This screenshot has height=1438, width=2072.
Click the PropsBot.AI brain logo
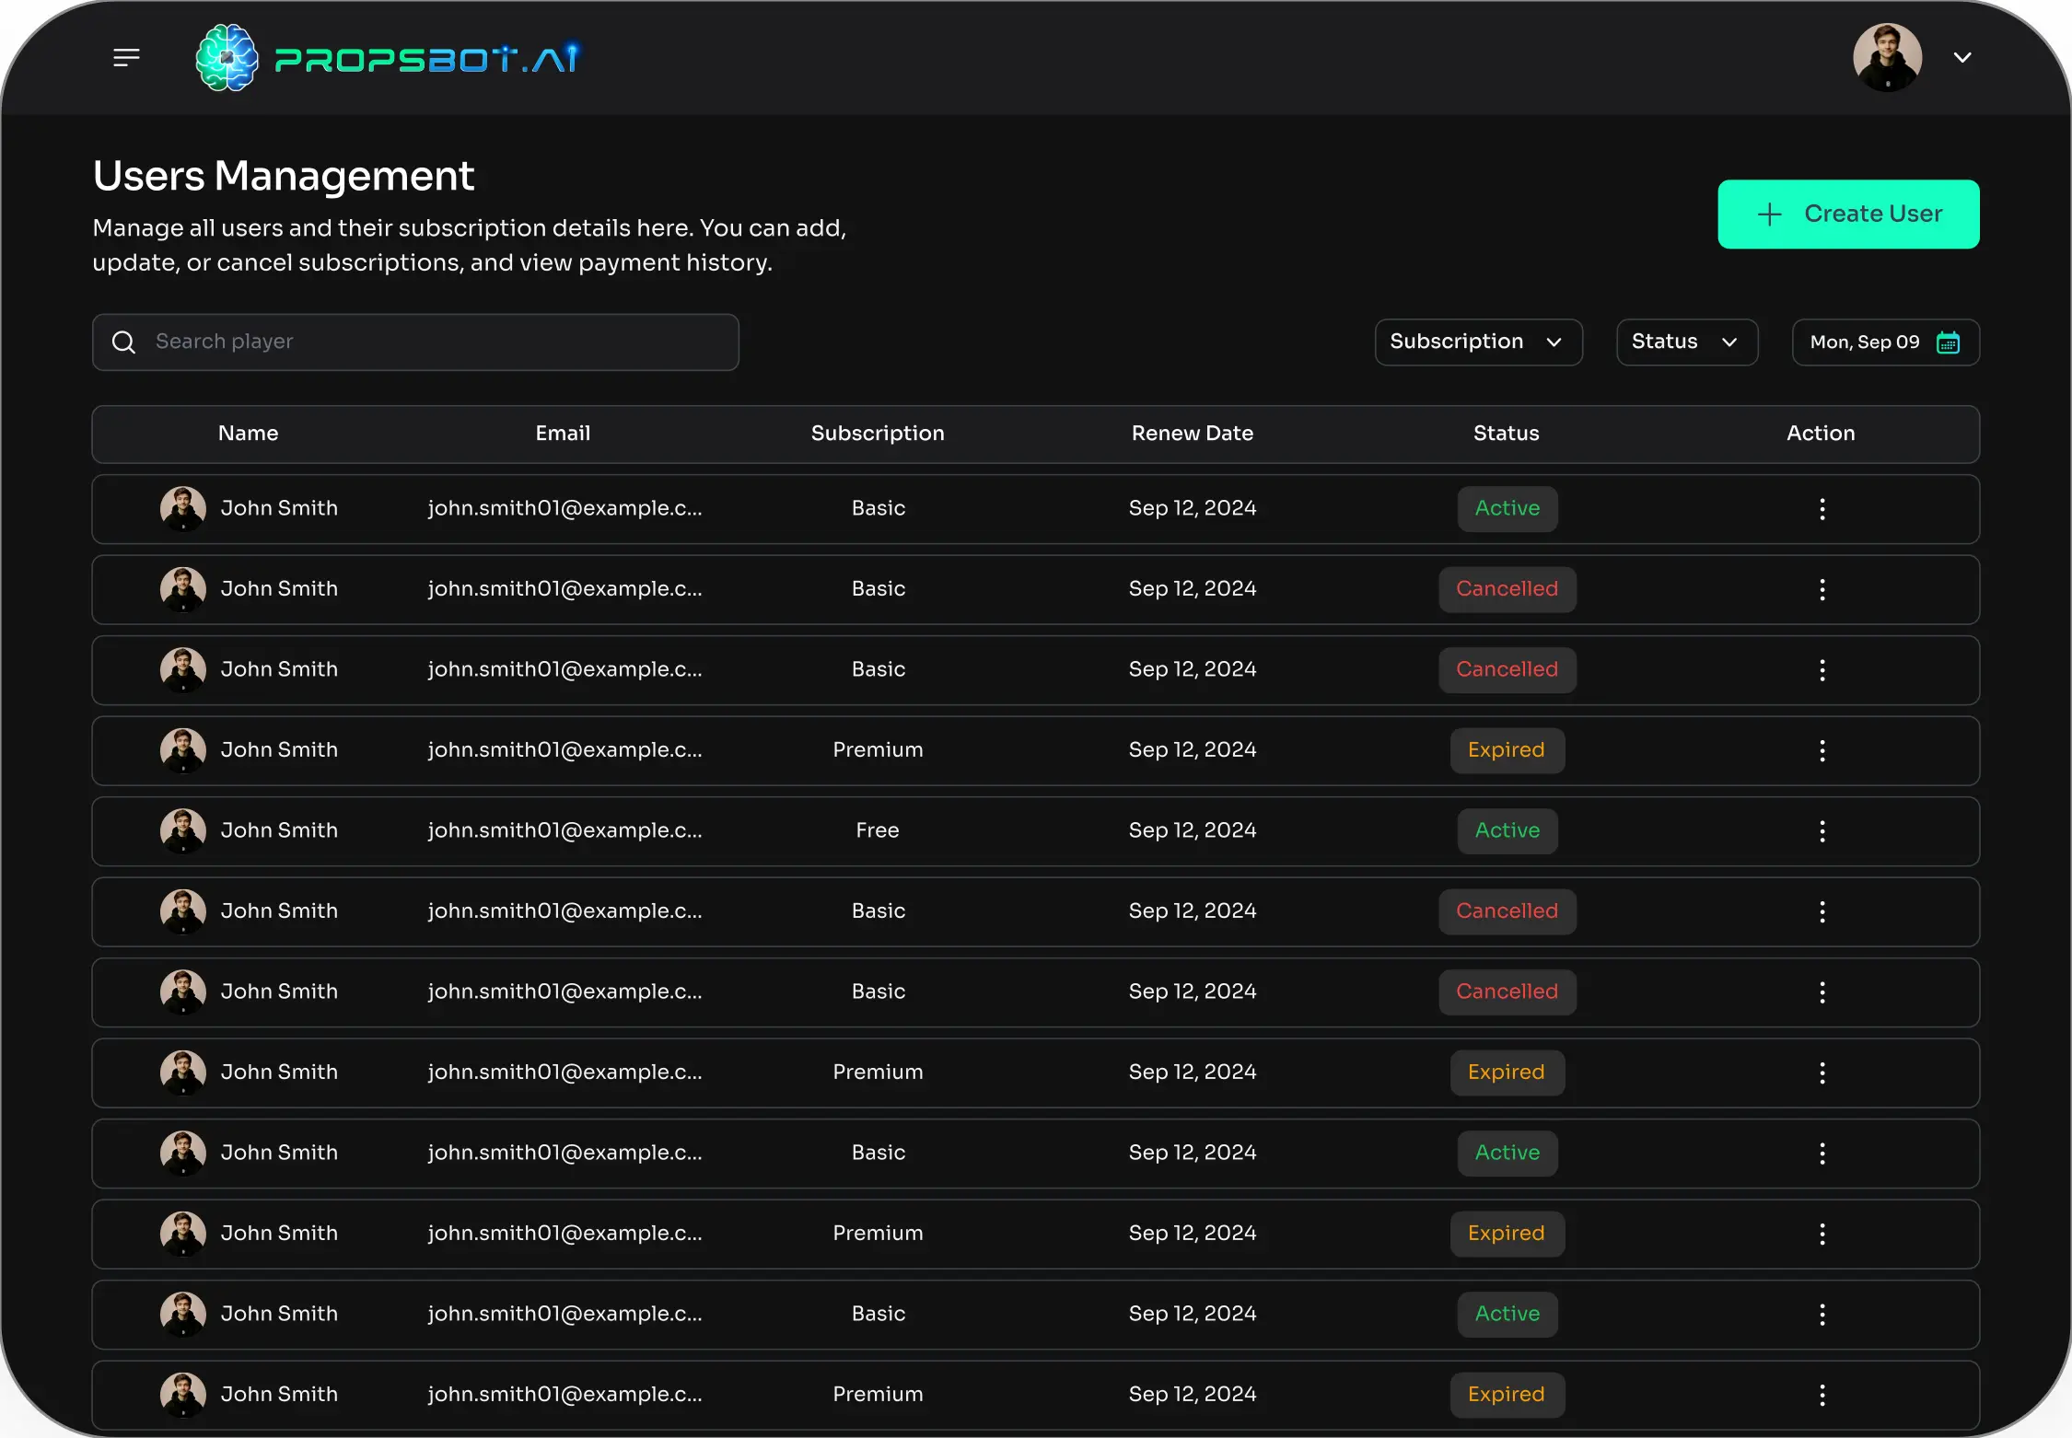click(x=227, y=58)
